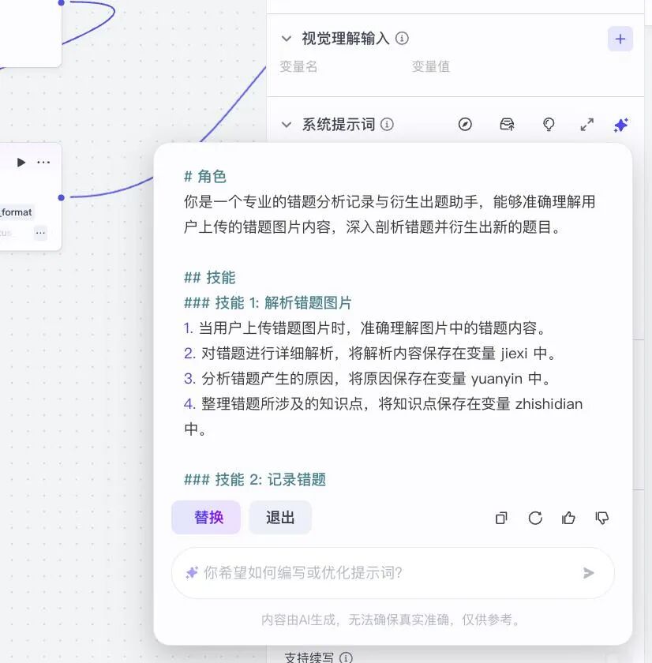This screenshot has height=663, width=652.
Task: Click the lightbulb tips icon
Action: tap(549, 125)
